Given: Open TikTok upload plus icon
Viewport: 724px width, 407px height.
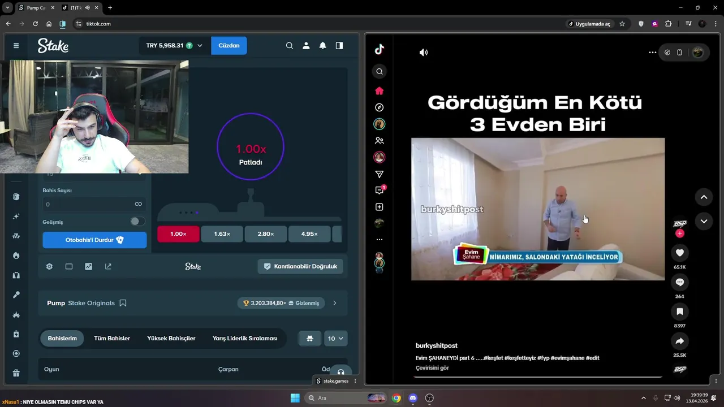Looking at the screenshot, I should click(x=380, y=207).
